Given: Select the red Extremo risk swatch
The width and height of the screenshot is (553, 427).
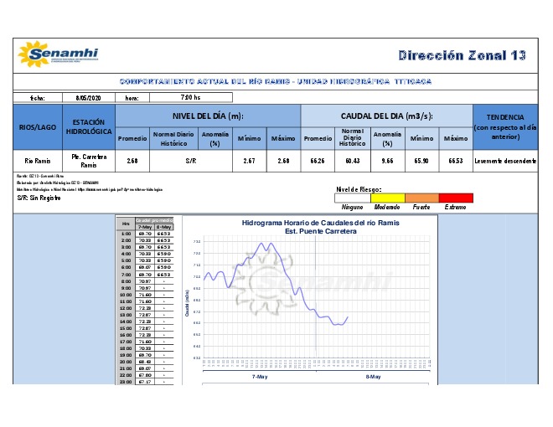Looking at the screenshot, I should 457,198.
